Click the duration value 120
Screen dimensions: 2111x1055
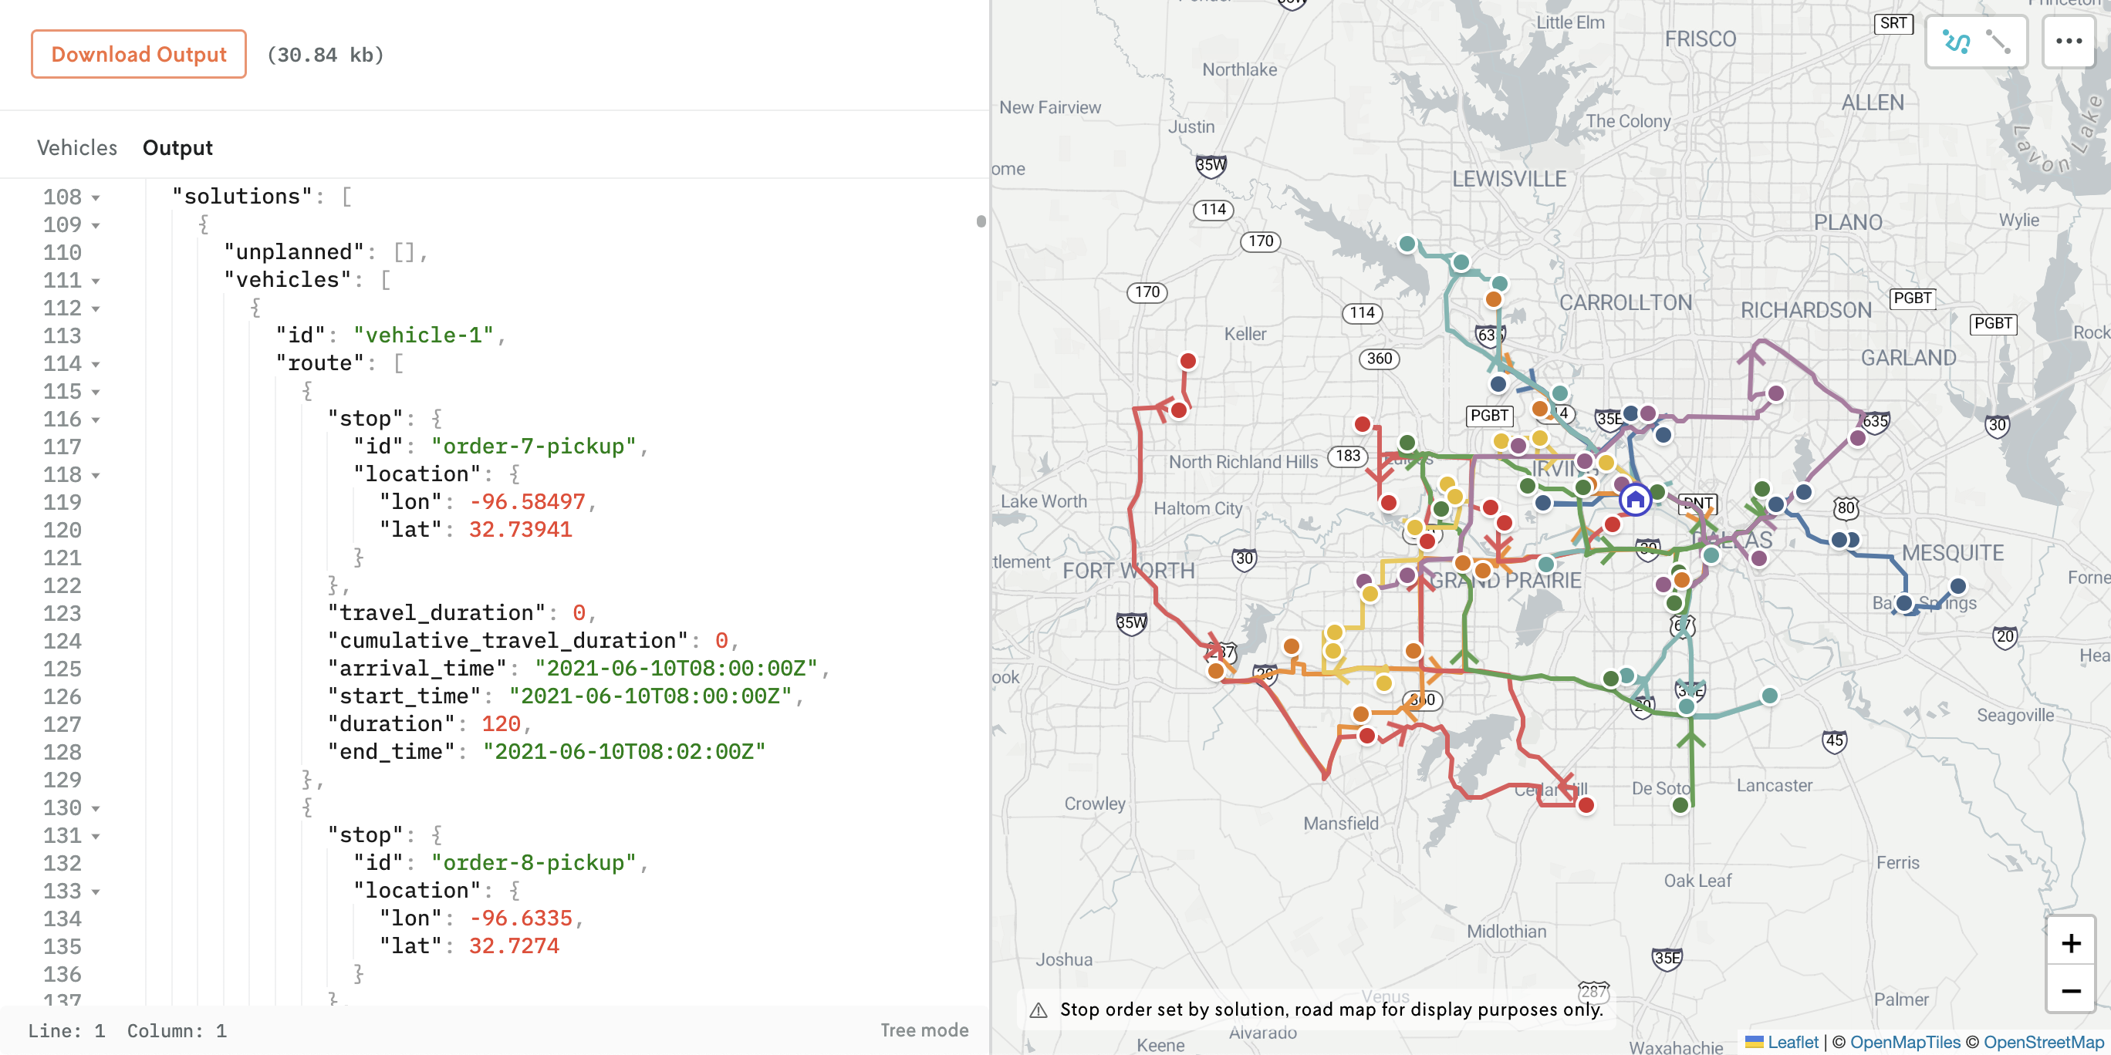(x=501, y=724)
